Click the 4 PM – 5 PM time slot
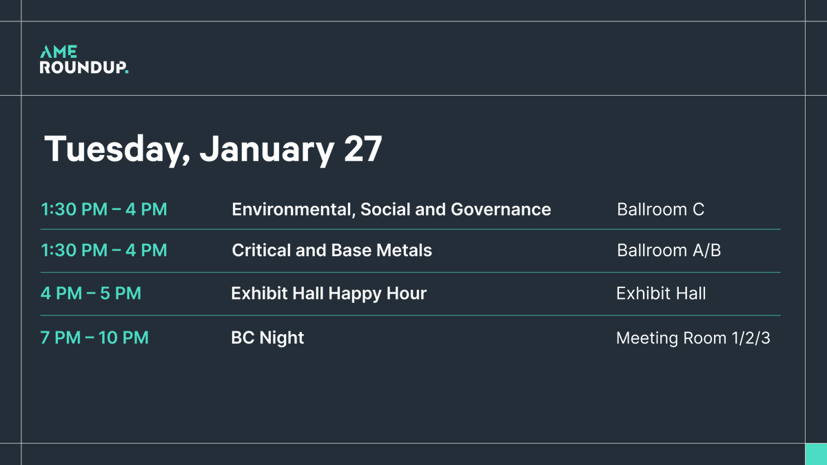Screen dimensions: 827x465 click(91, 293)
